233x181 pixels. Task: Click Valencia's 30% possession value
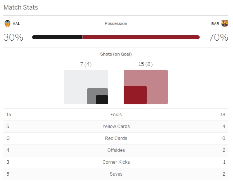coord(13,37)
